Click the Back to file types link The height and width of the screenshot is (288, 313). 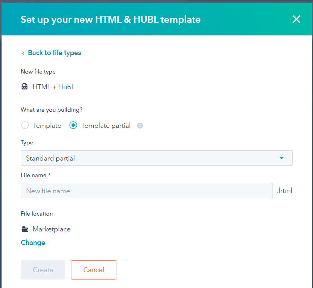pos(54,53)
